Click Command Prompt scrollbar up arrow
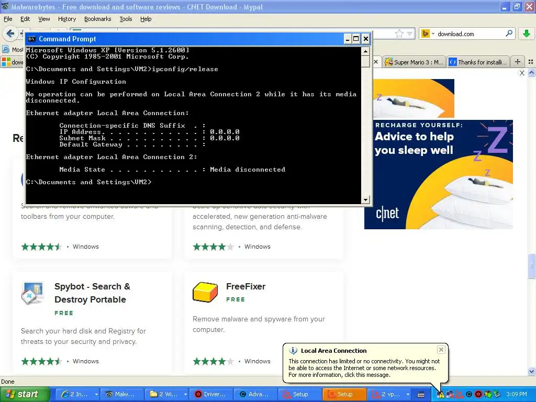The height and width of the screenshot is (402, 536). (x=365, y=52)
